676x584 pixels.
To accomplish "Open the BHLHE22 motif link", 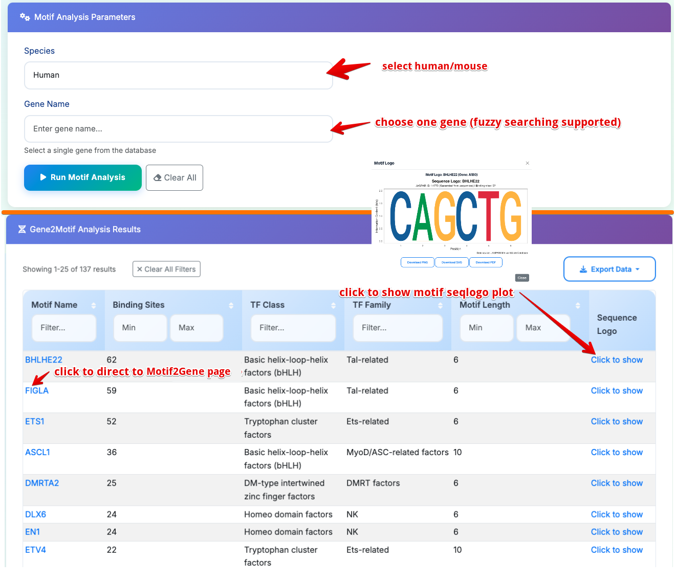I will coord(43,360).
